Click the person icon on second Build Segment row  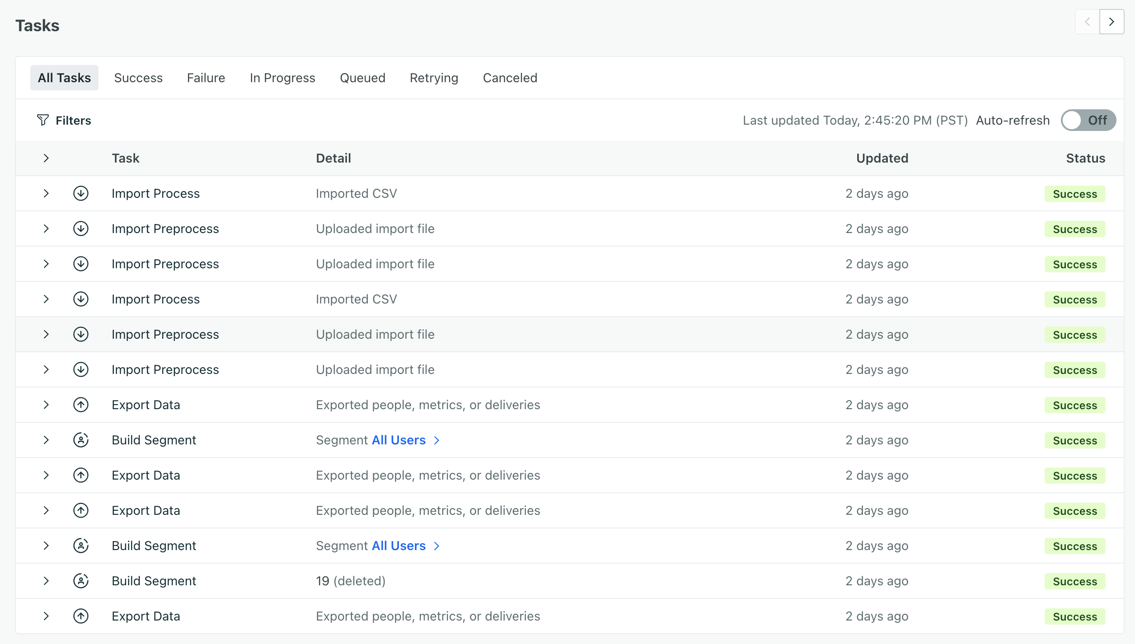click(80, 546)
